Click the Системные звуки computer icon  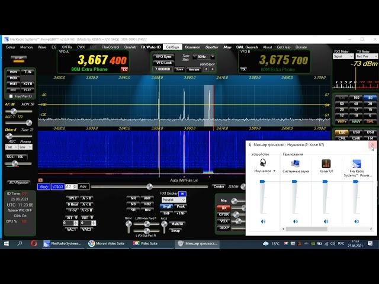coord(296,163)
